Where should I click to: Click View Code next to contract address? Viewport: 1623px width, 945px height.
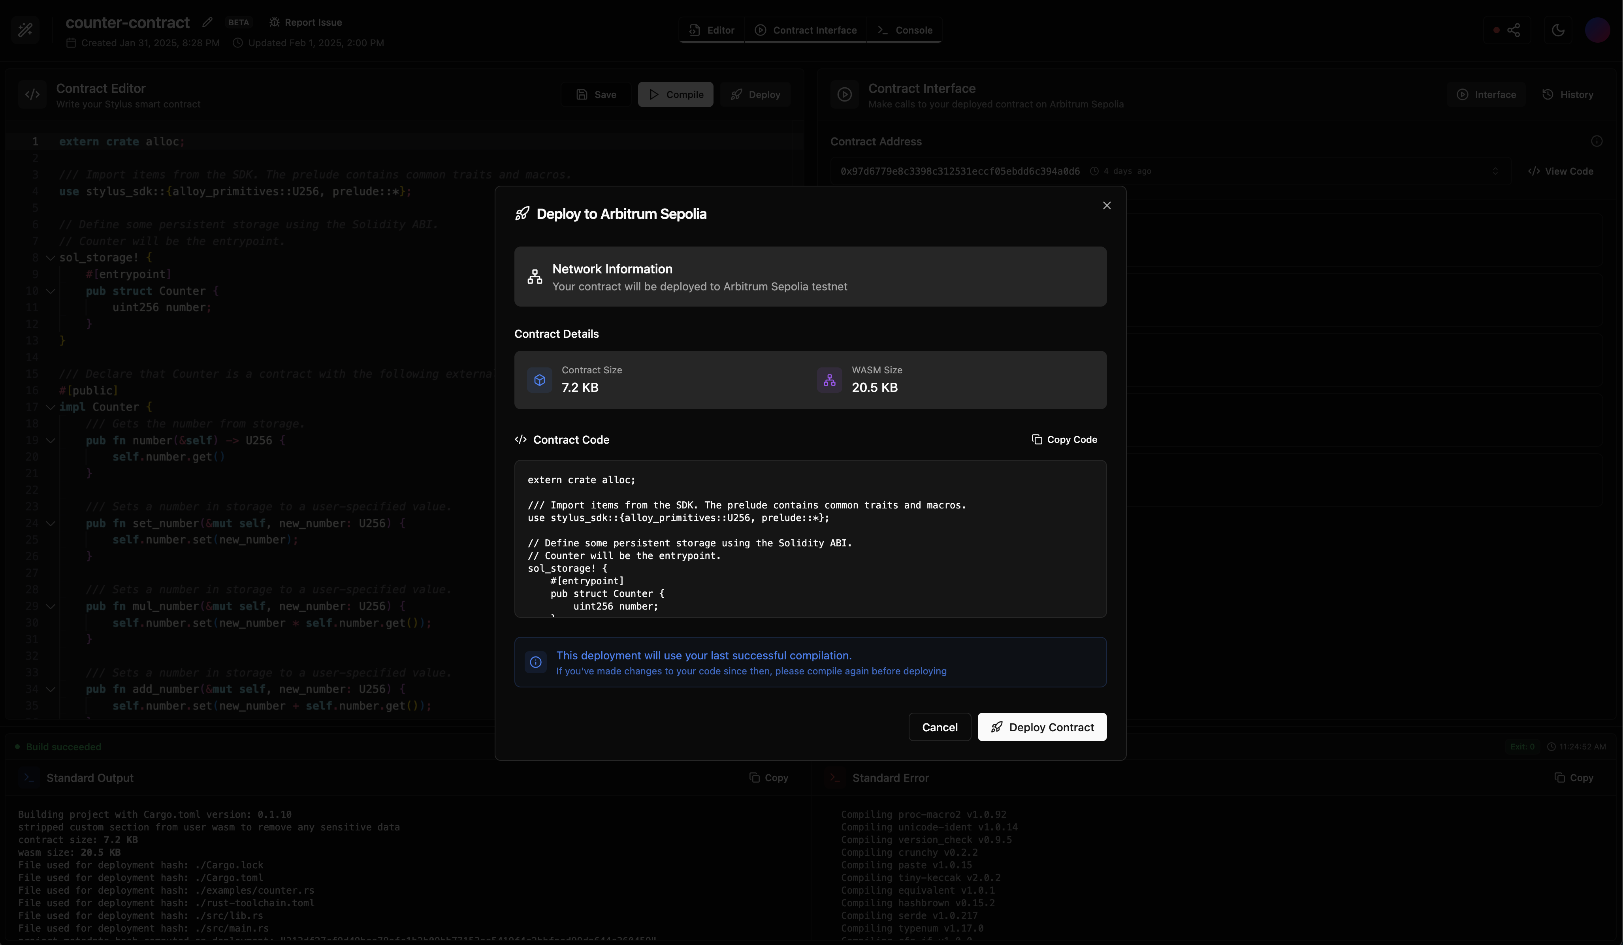[1561, 171]
